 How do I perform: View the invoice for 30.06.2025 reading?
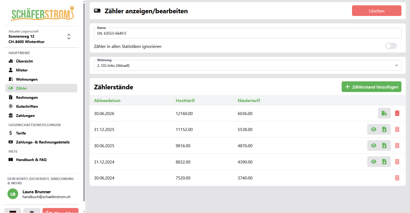pos(374,146)
